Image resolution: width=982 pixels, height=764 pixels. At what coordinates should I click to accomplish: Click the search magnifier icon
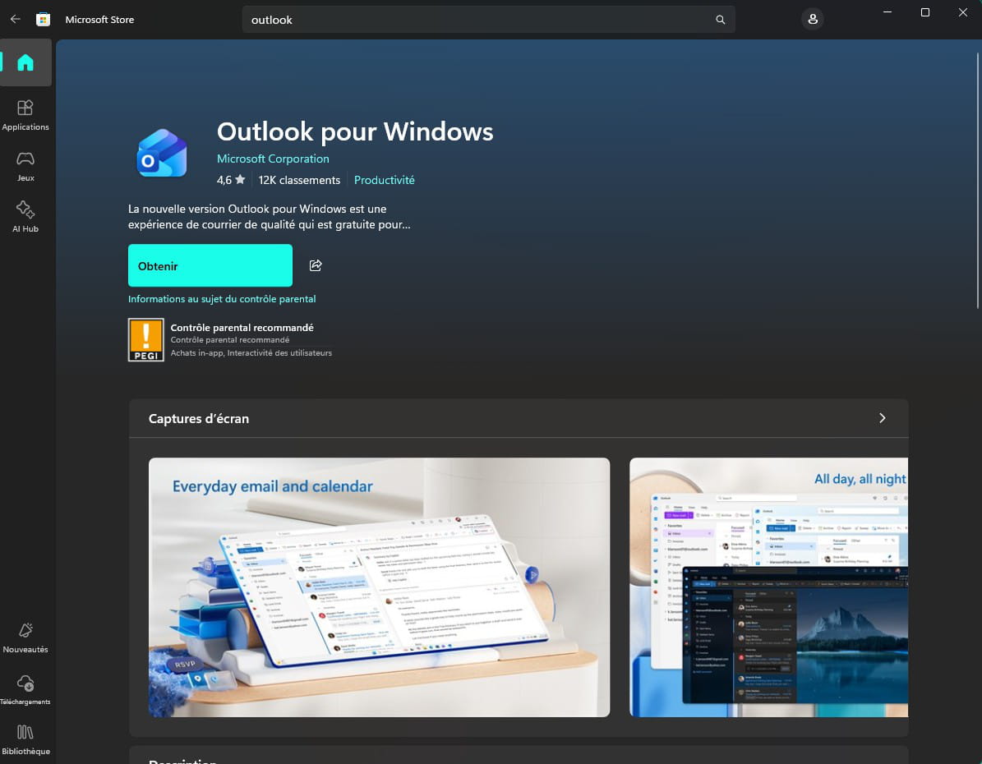point(720,20)
